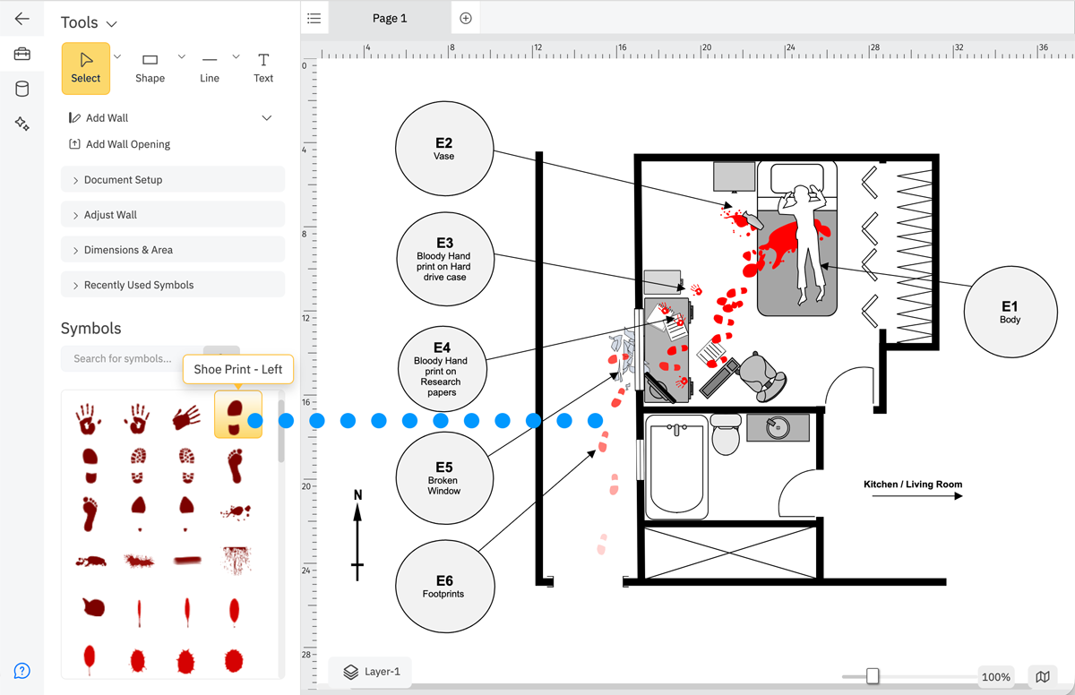Click the minimap icon in bottom right corner

point(1042,676)
